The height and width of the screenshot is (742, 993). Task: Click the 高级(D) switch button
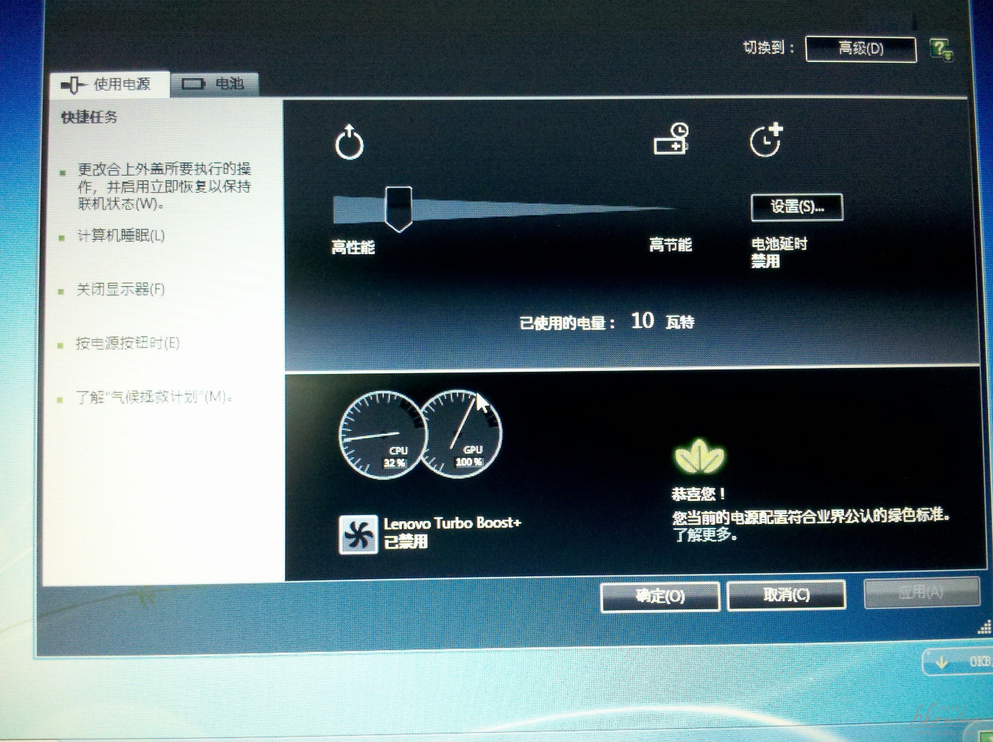tap(860, 49)
